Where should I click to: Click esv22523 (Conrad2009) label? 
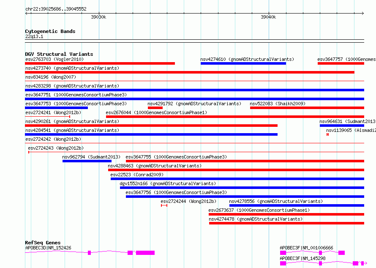click(137, 175)
